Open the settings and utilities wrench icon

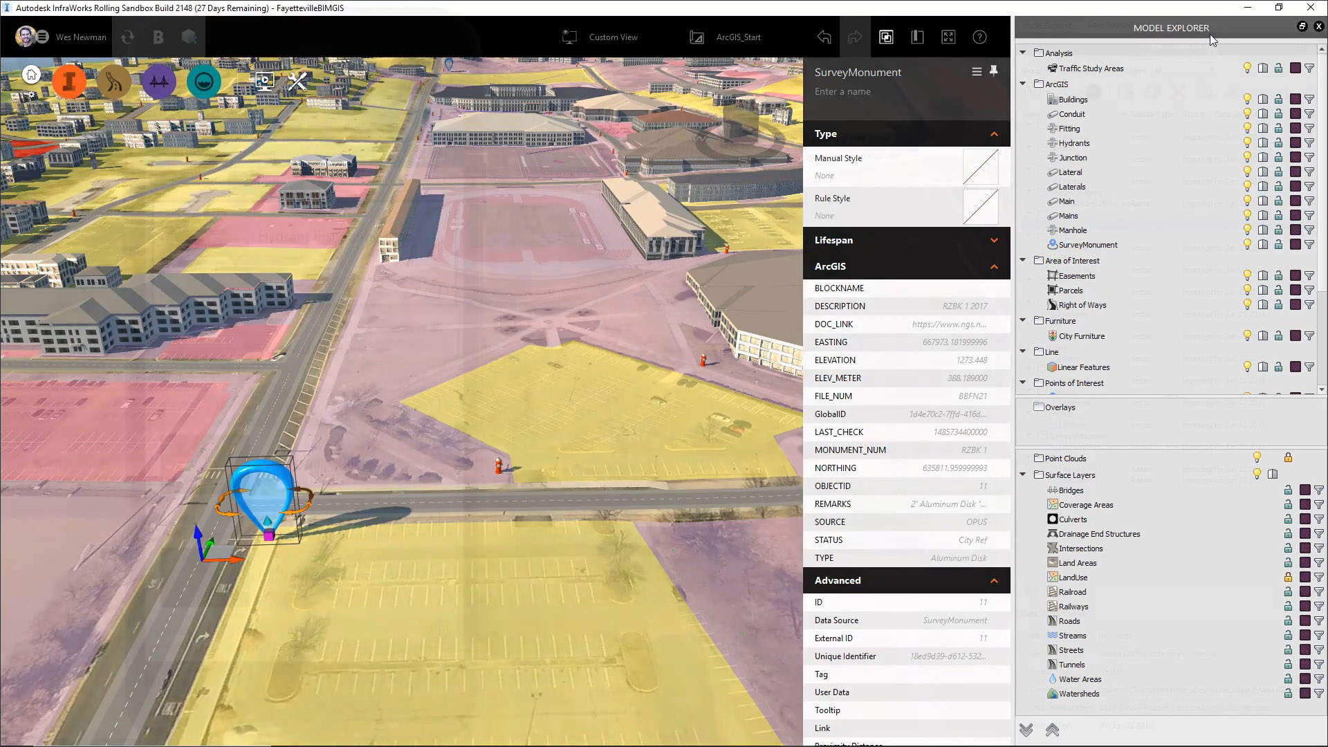click(297, 82)
